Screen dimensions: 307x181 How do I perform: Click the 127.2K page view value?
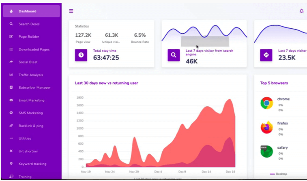point(83,35)
